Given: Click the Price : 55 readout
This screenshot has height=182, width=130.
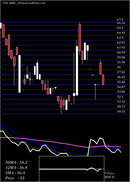Looking at the screenshot, I should click(15, 178).
